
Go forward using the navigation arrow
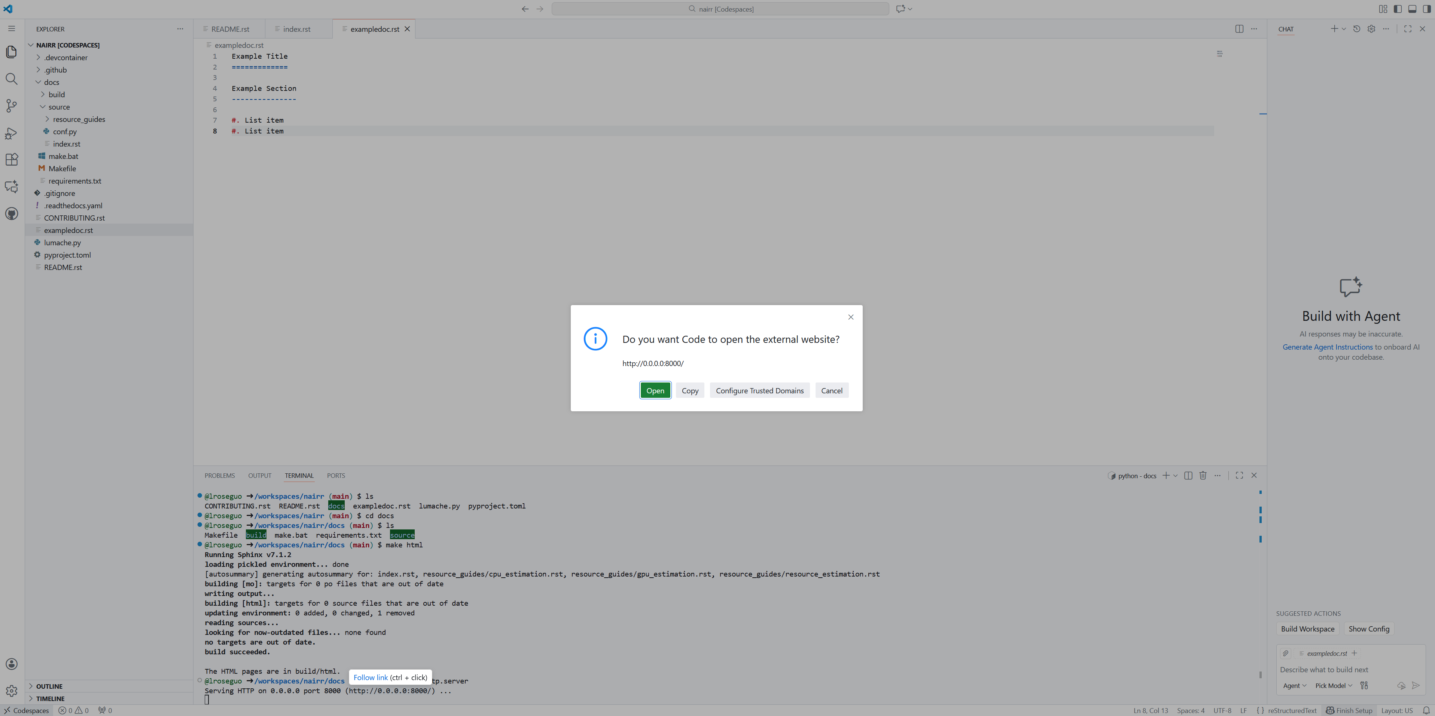tap(539, 9)
